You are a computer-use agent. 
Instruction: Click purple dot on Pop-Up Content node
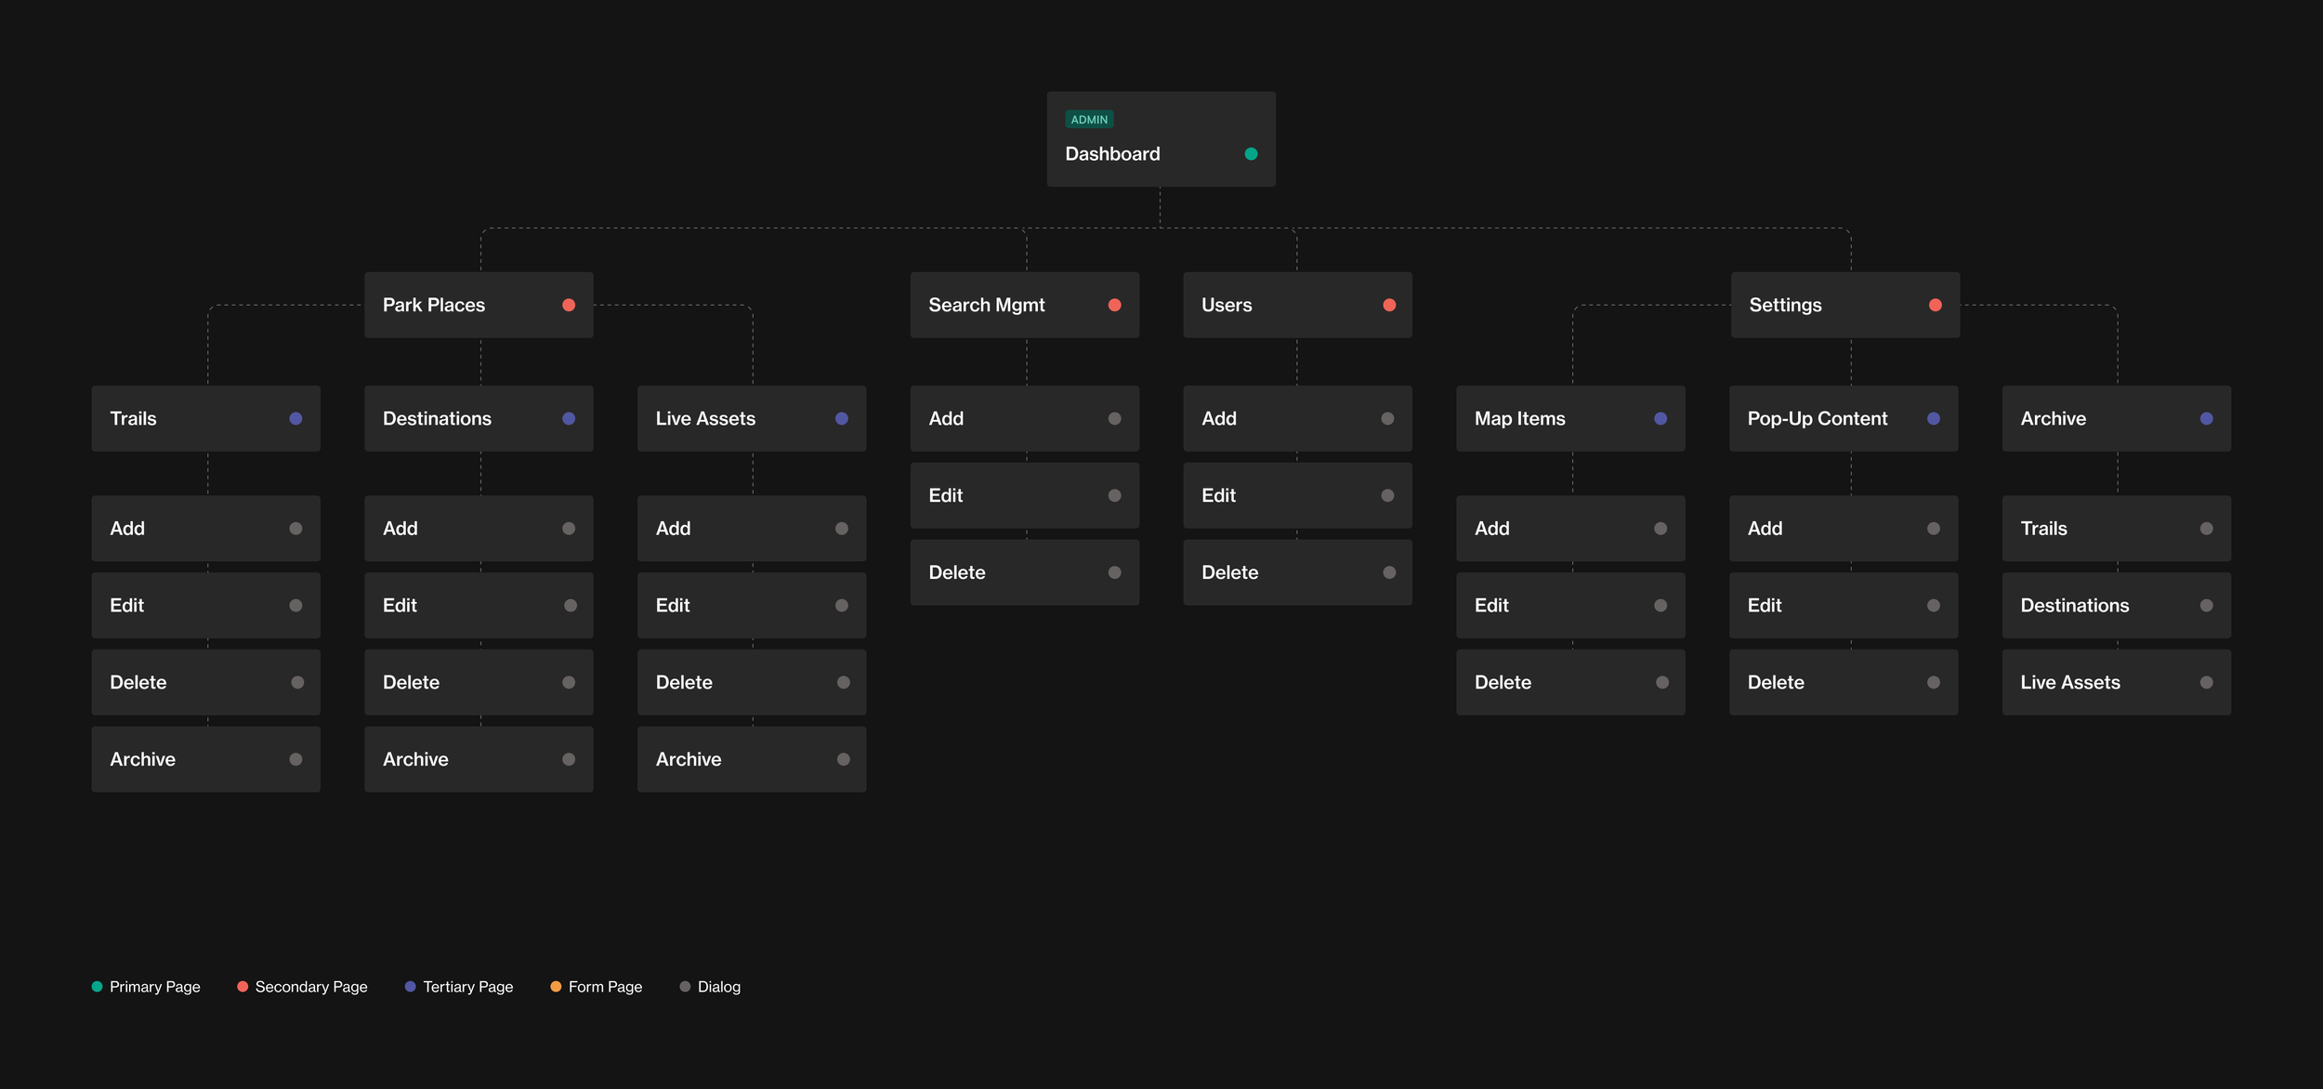coord(1933,419)
